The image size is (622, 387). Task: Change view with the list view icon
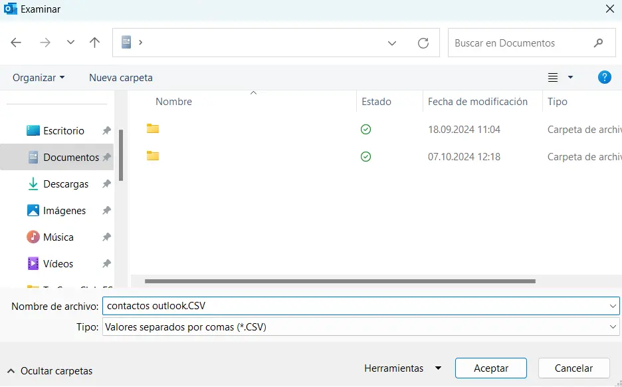pos(553,77)
